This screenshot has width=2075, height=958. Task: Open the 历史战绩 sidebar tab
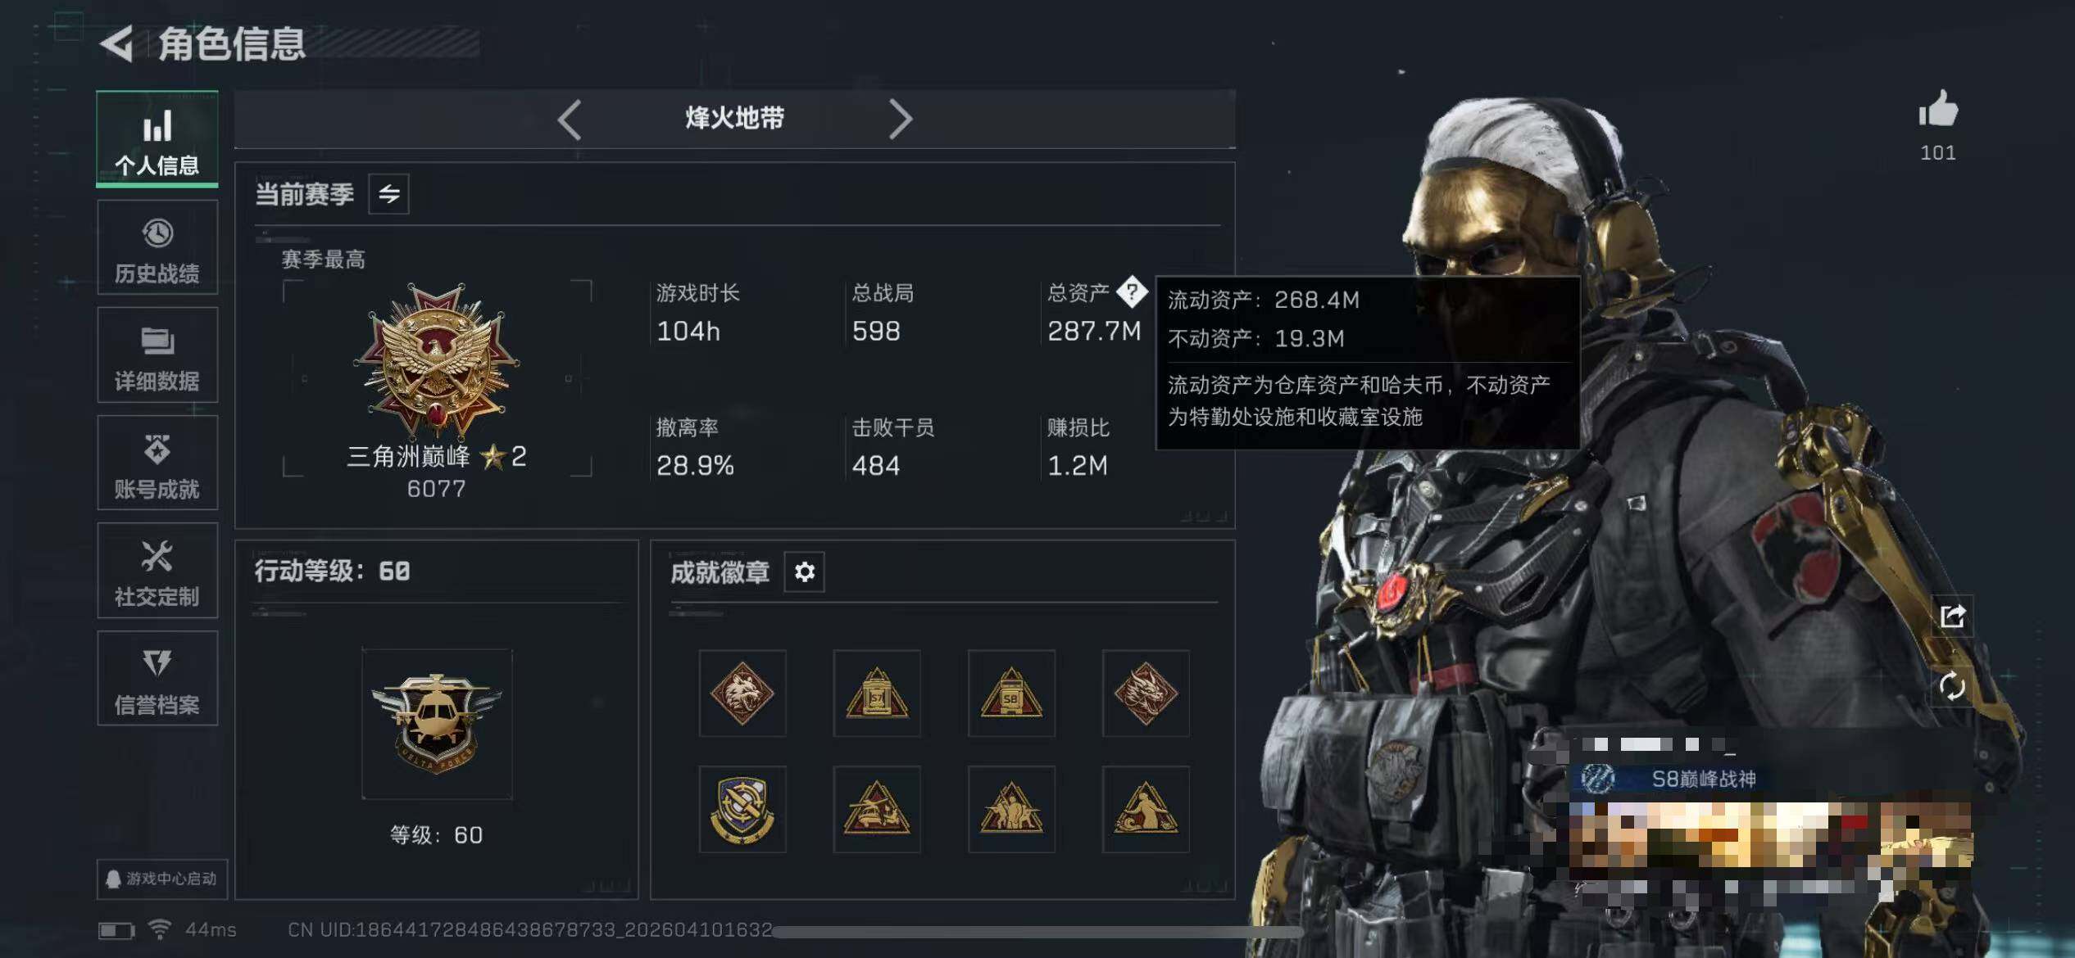157,248
